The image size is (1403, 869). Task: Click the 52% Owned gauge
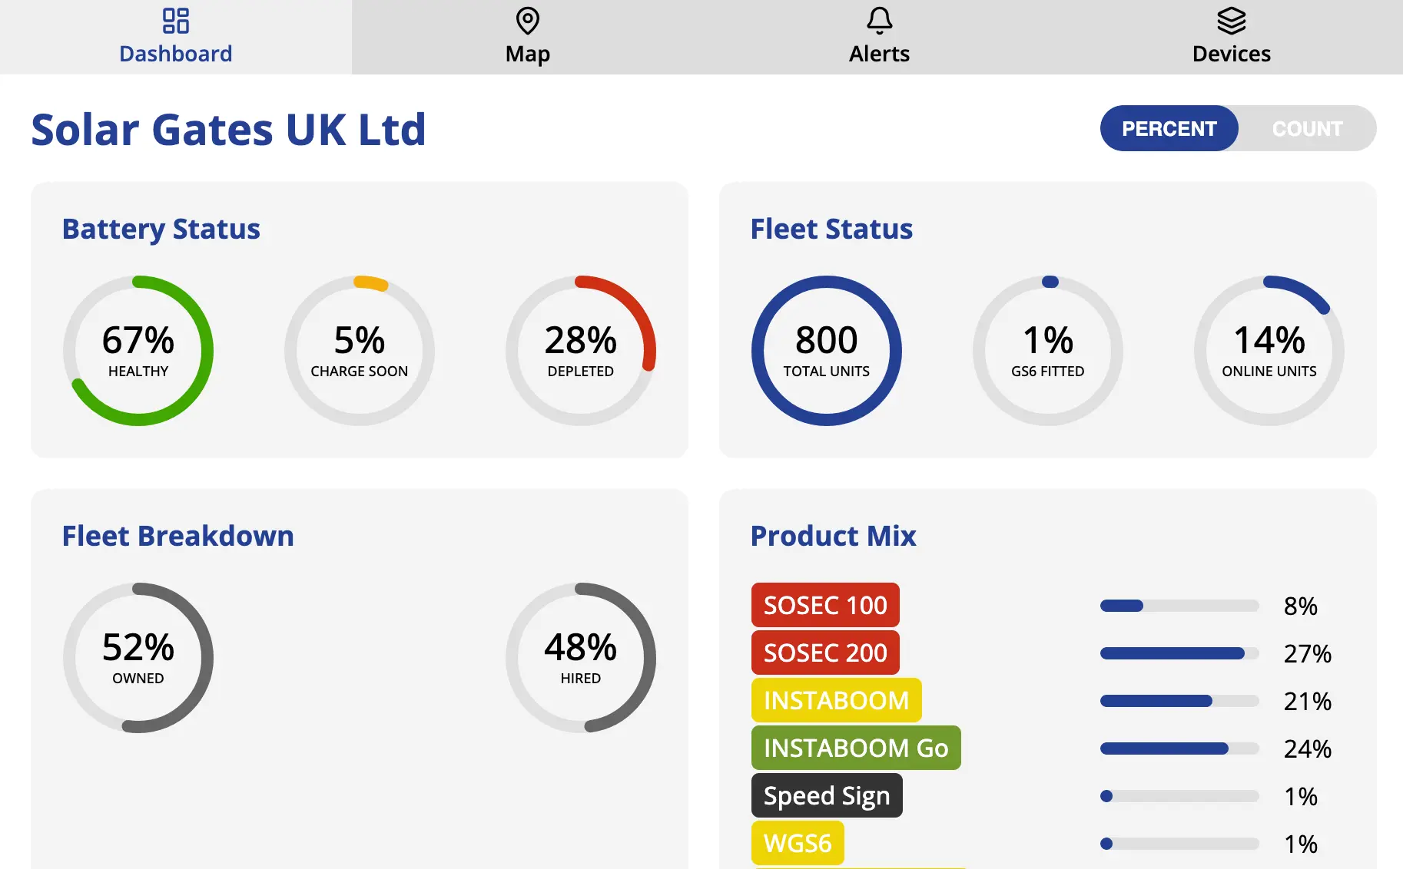click(x=138, y=658)
